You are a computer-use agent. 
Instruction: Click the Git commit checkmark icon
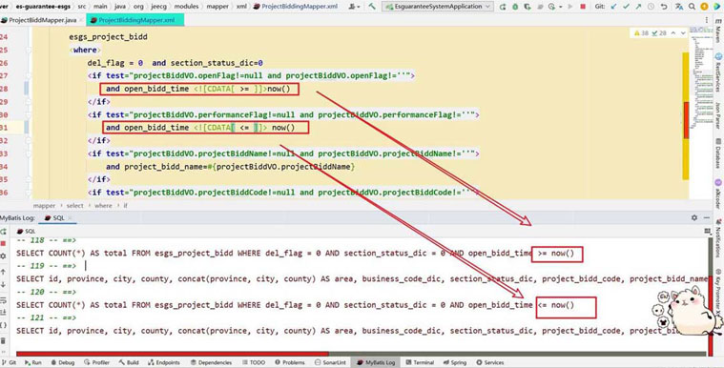click(x=626, y=7)
